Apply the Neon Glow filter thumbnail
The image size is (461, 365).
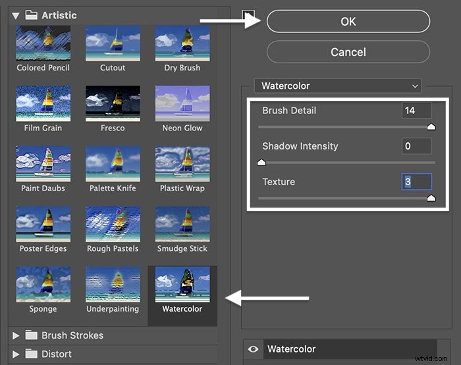[182, 103]
